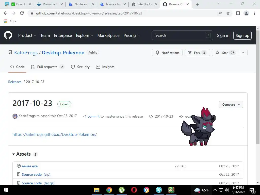Open the Star list dropdown arrow
Screen dimensions: 260x195
(x=243, y=53)
